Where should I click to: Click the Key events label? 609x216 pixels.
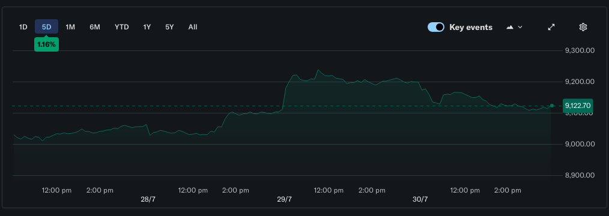471,27
